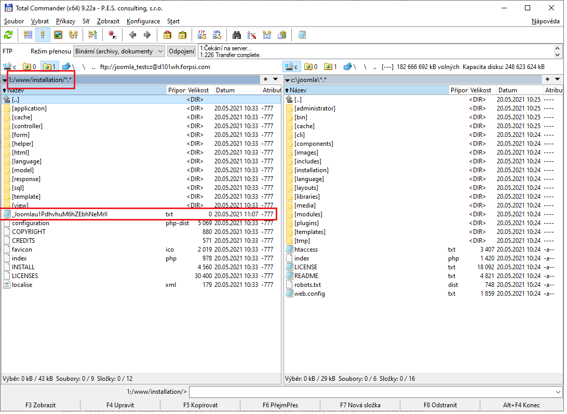Go to parent folder with right '..' button
Screen dimensions: 567x414
coord(375,67)
